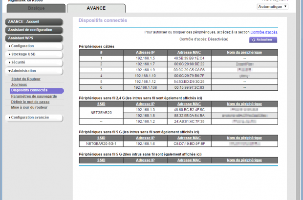Open AVANCE - Accueil page
Screen dimensions: 303x200
[34, 22]
